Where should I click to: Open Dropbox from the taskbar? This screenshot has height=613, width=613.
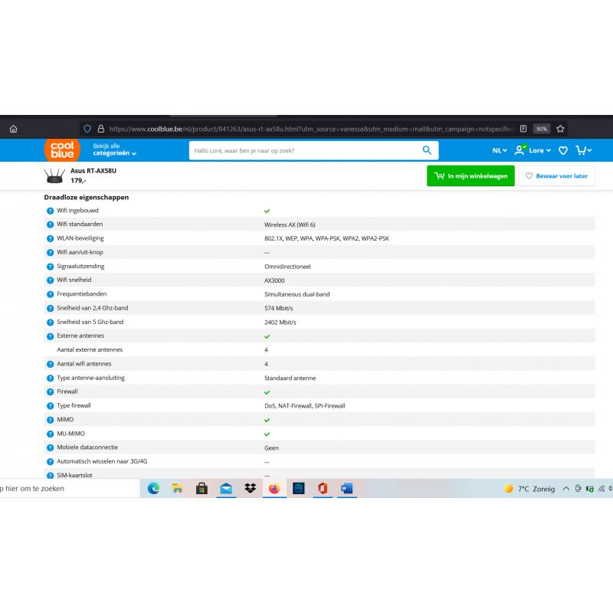251,488
